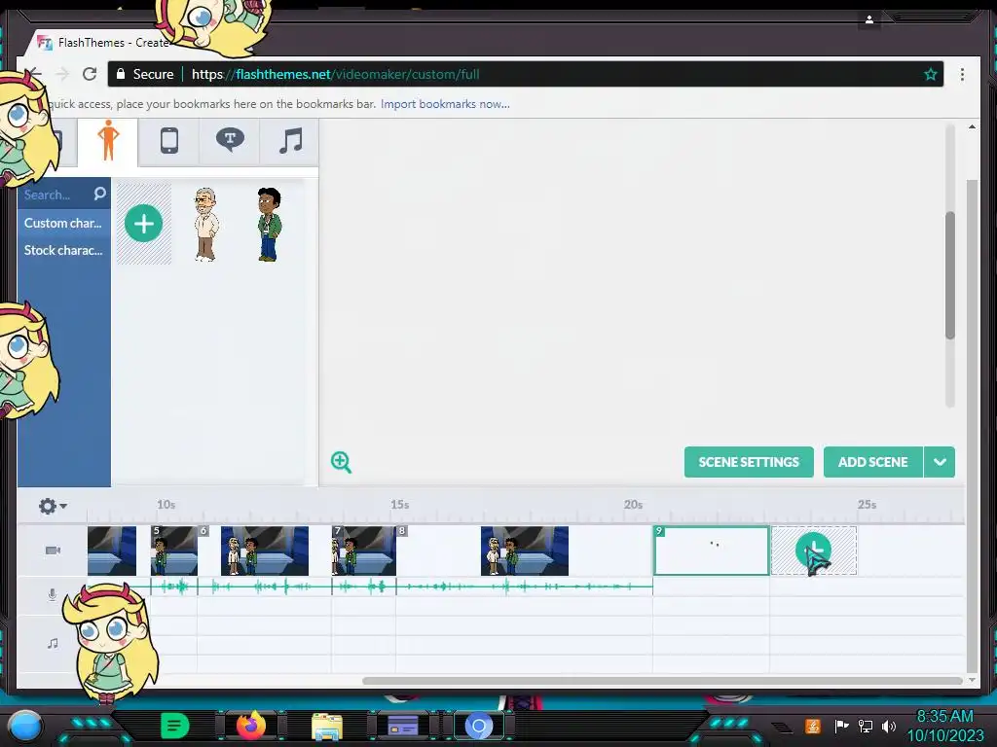Focus the Search characters field
This screenshot has height=747, width=997.
(55, 195)
